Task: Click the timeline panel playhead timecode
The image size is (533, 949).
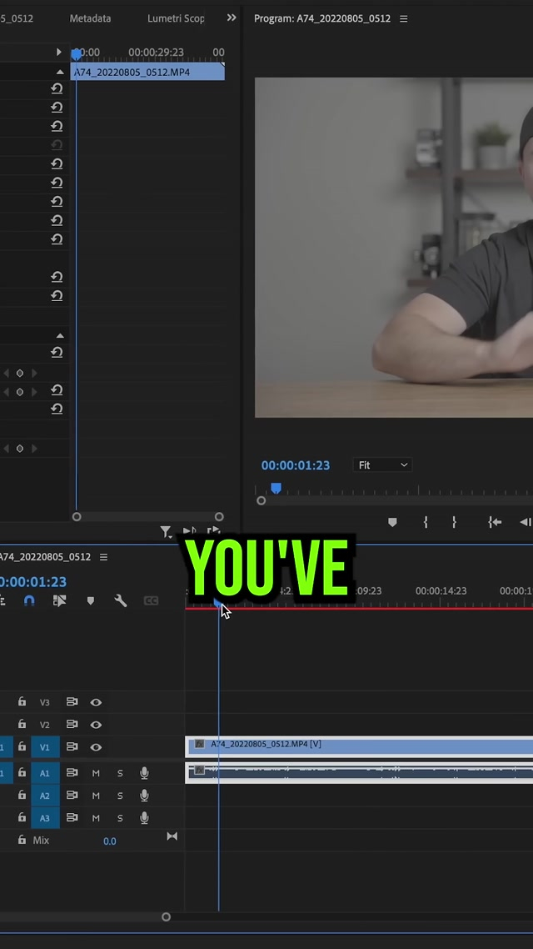Action: (x=33, y=581)
